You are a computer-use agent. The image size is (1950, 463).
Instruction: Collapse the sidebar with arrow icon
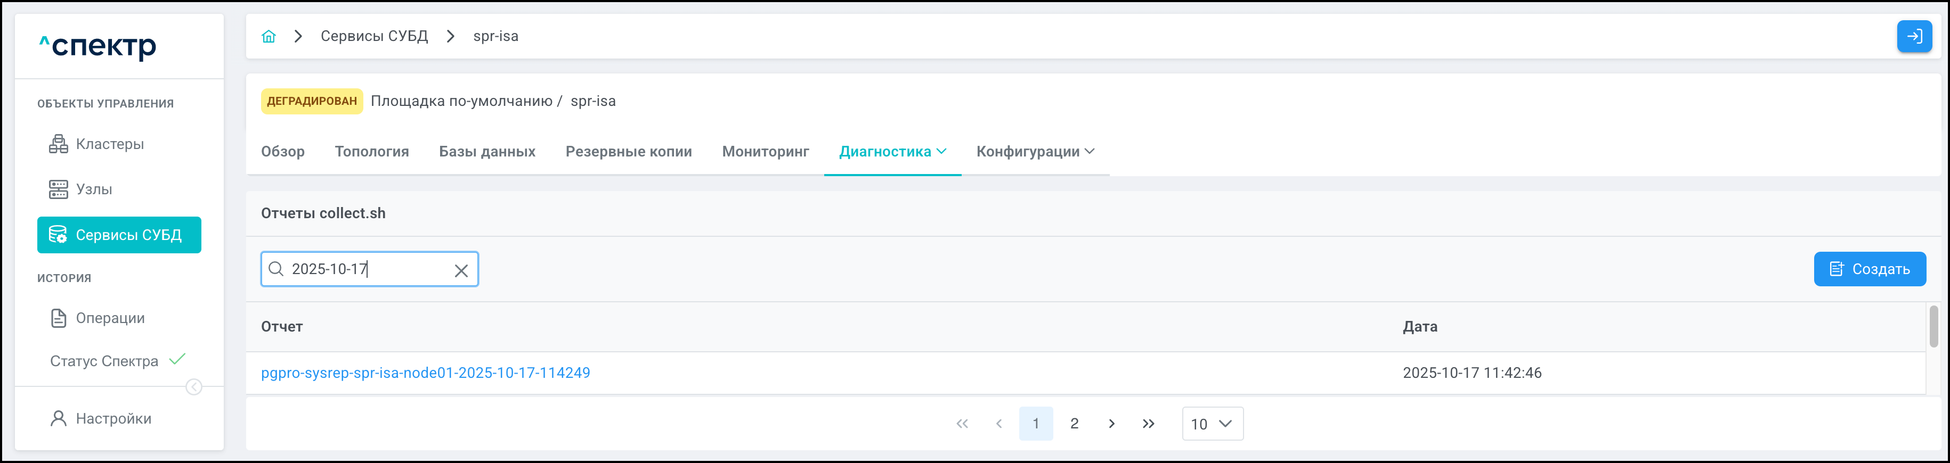point(194,387)
